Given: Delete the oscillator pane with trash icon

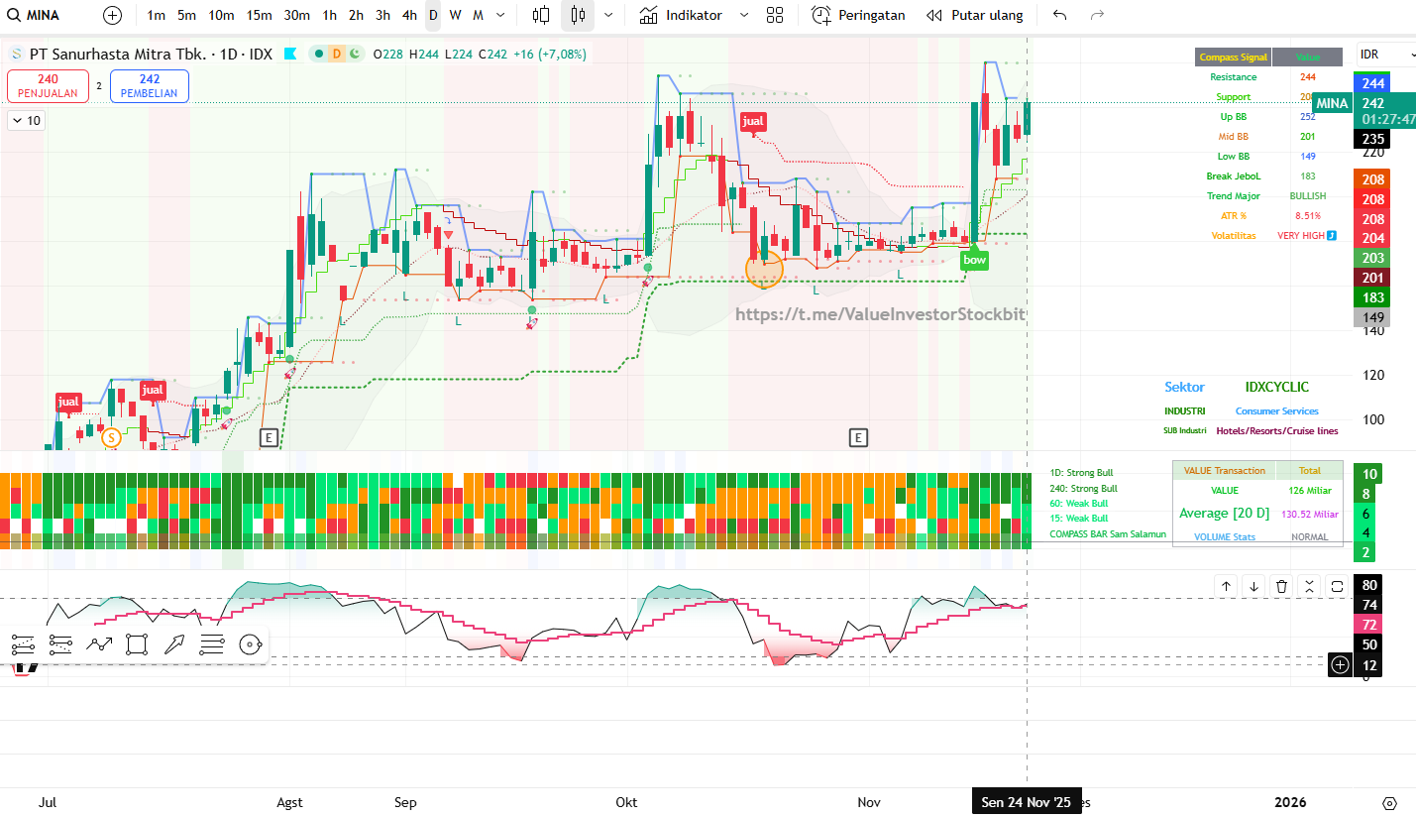Looking at the screenshot, I should (1282, 586).
